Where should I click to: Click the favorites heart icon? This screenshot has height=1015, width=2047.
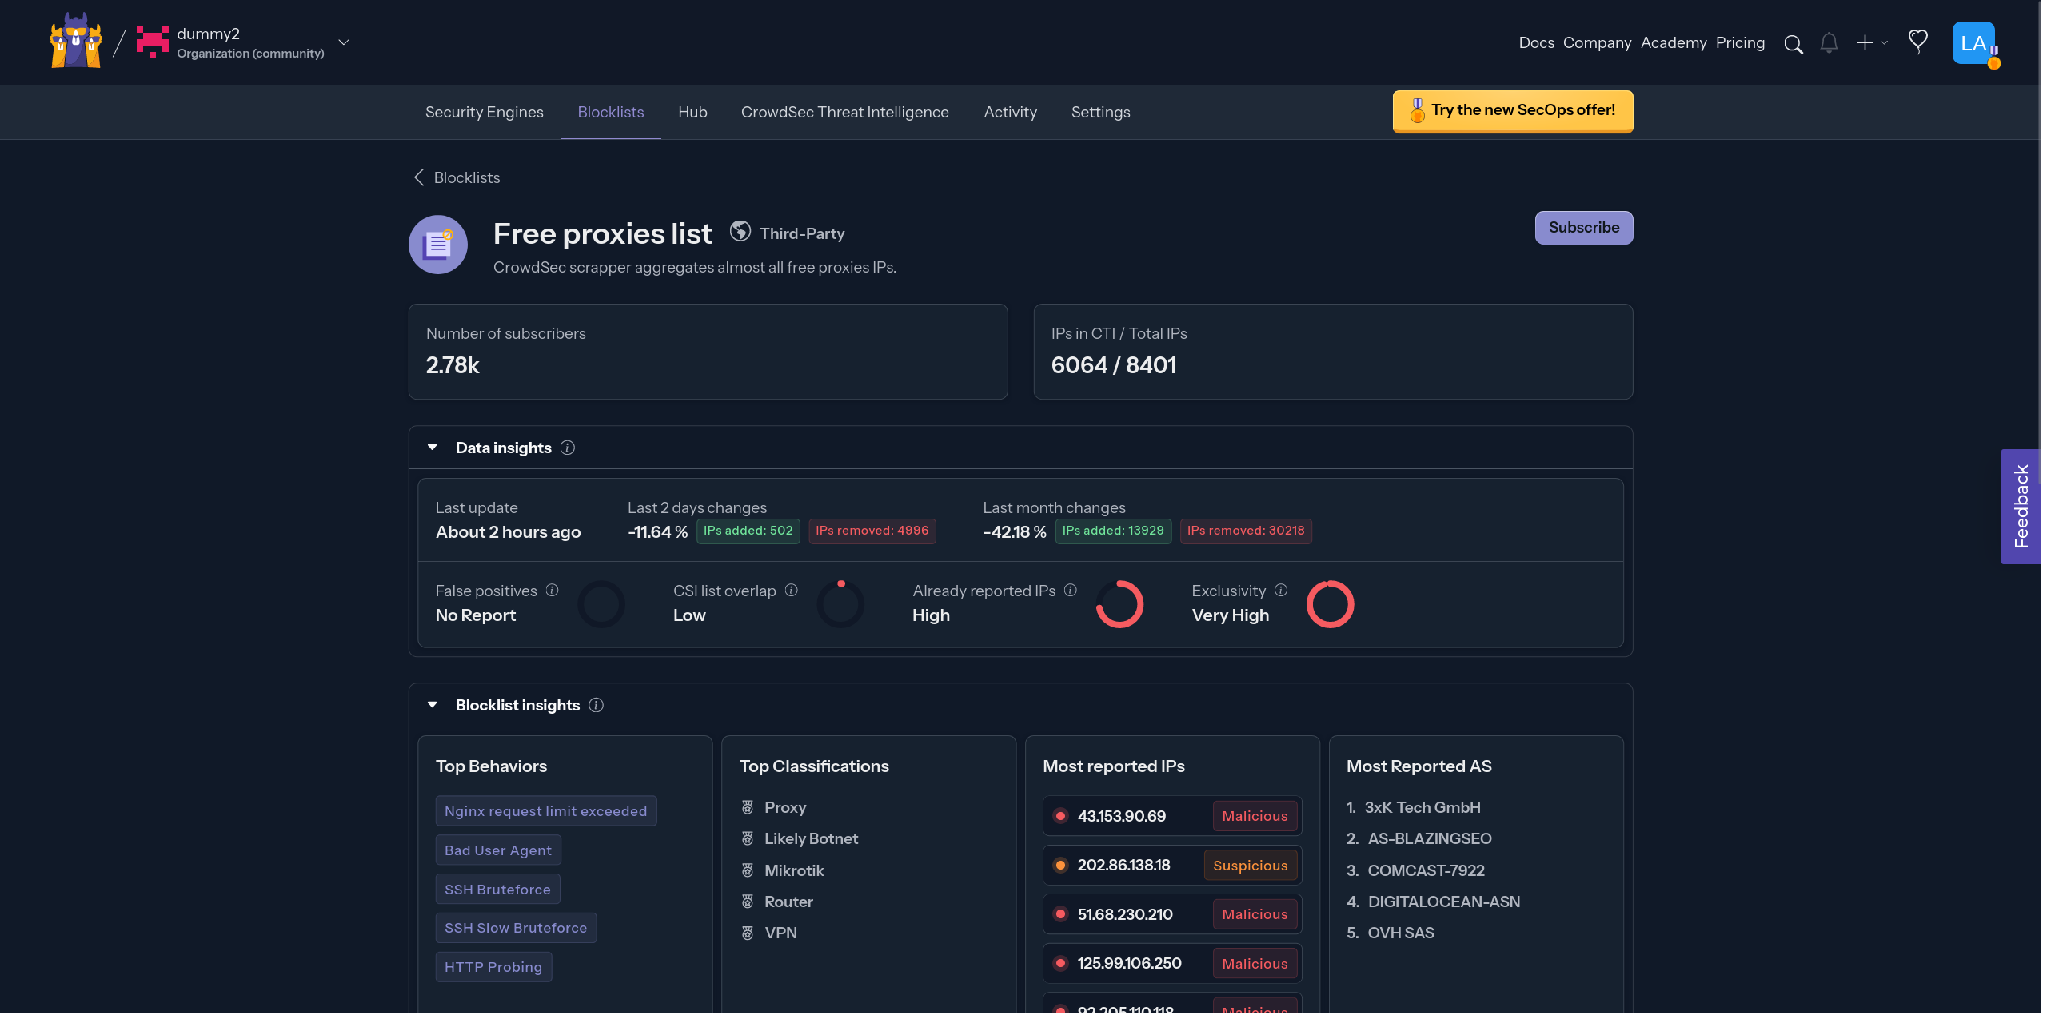pos(1917,42)
